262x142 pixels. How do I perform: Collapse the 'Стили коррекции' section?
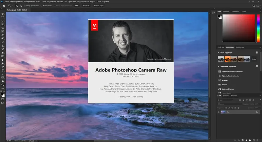pos(218,52)
